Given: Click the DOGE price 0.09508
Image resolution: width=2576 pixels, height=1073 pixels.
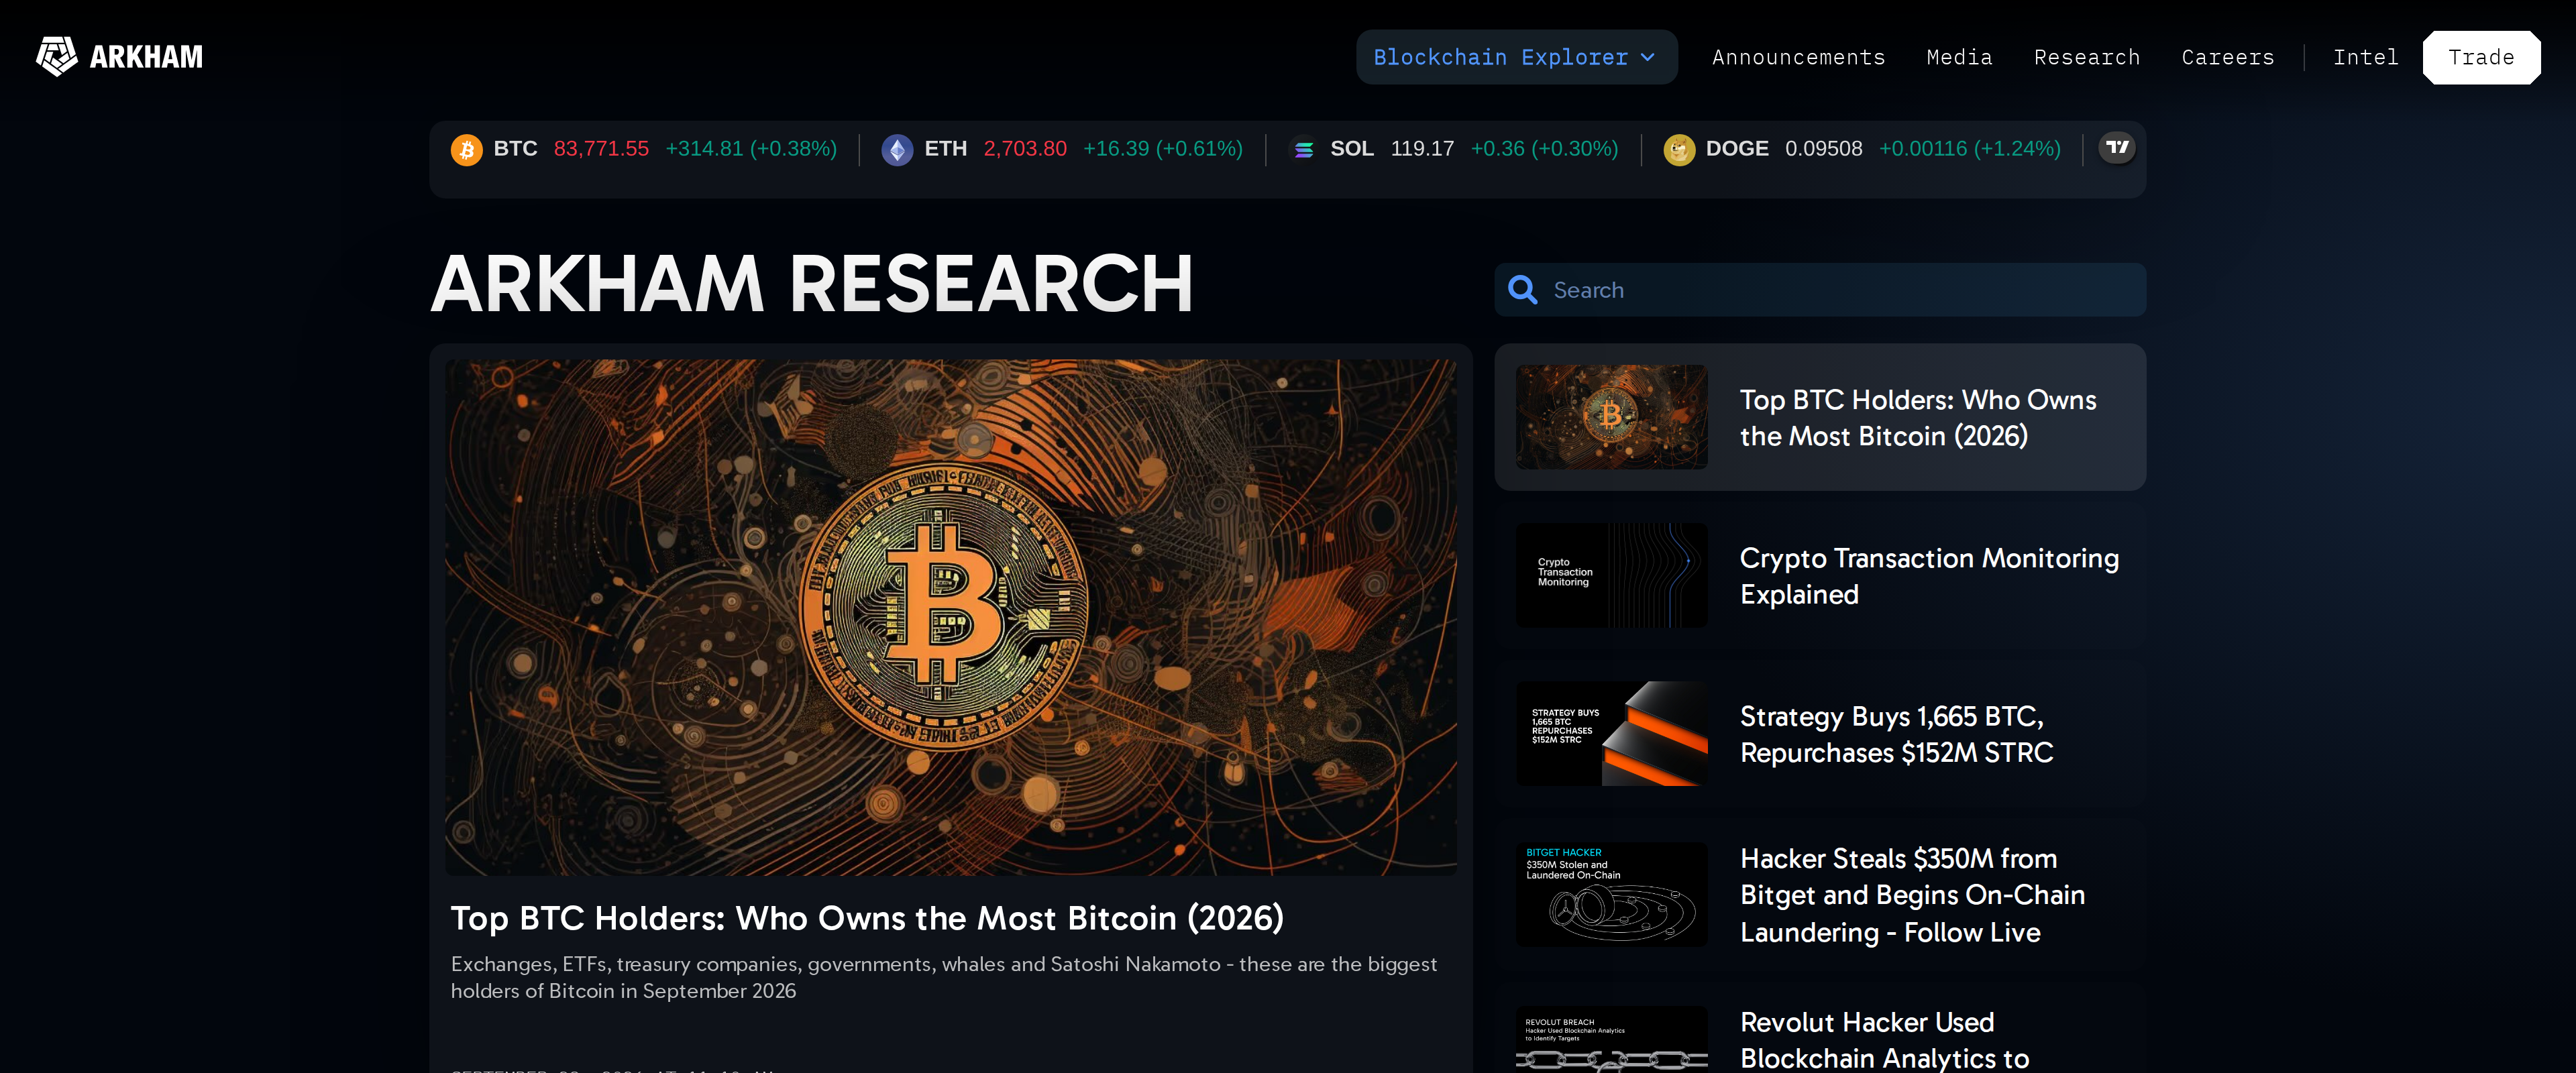Looking at the screenshot, I should [x=1824, y=149].
